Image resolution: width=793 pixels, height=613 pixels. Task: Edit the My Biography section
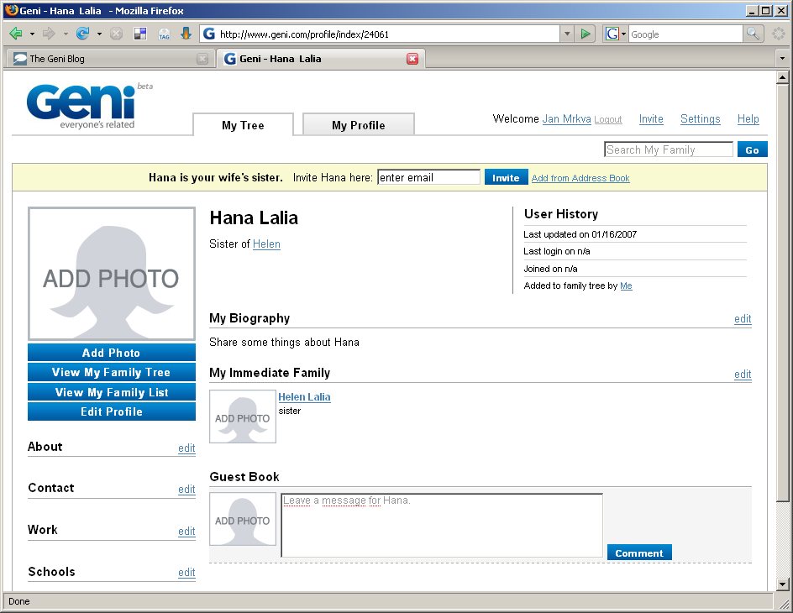tap(743, 319)
